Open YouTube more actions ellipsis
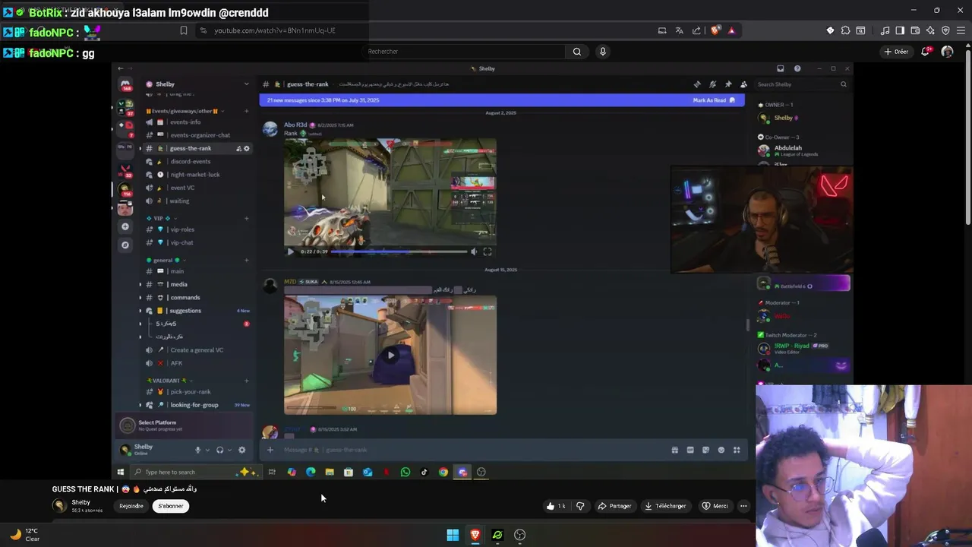 [x=743, y=506]
